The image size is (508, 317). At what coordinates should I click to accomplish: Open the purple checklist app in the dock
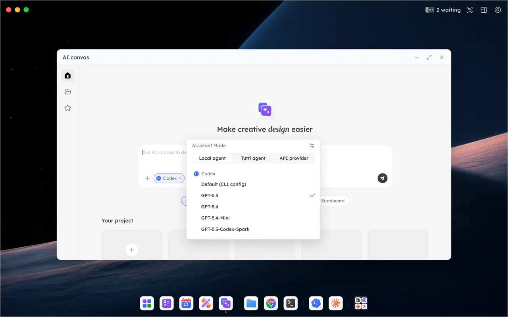click(x=167, y=304)
